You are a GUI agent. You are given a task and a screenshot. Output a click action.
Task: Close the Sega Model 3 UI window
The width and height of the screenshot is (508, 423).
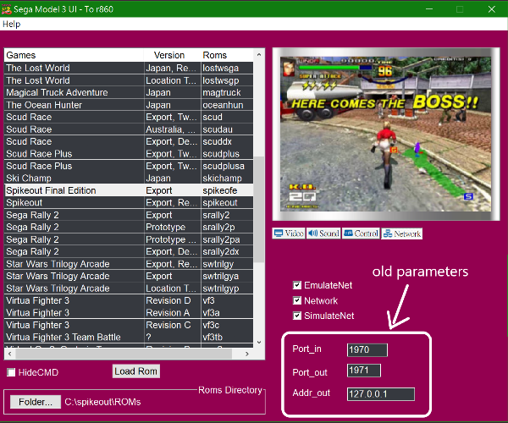pos(491,9)
